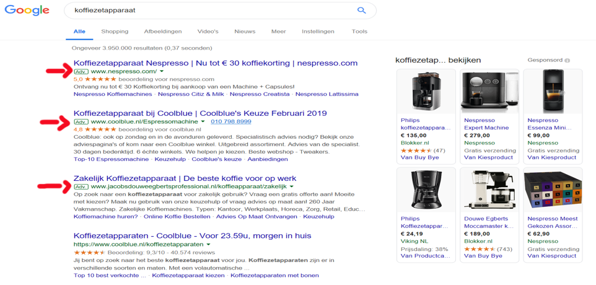The image size is (596, 285).
Task: Open Coolblue Keuzehulp sitelink
Action: tap(170, 159)
